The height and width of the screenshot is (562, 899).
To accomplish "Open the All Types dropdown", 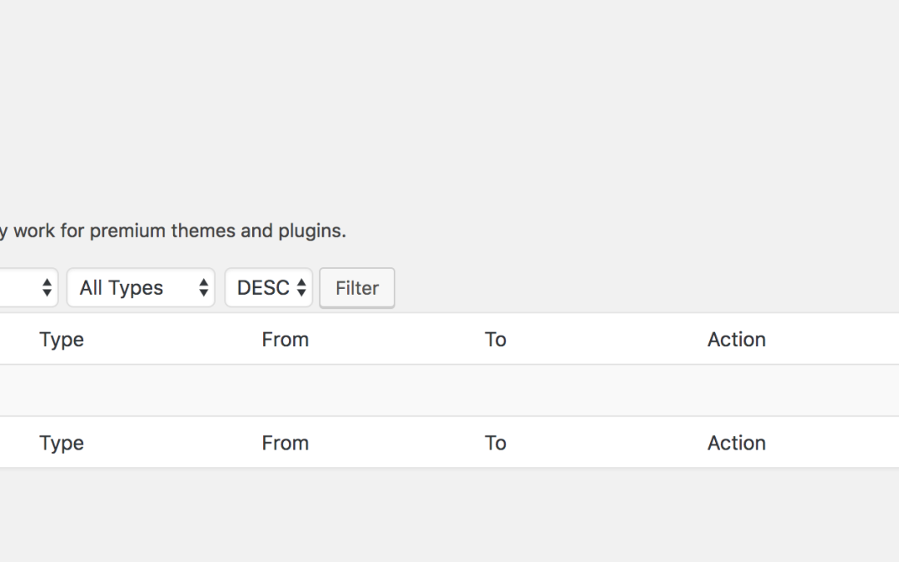I will 141,287.
